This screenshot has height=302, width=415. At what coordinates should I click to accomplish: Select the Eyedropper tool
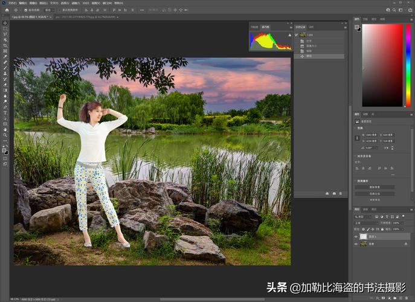[5, 56]
